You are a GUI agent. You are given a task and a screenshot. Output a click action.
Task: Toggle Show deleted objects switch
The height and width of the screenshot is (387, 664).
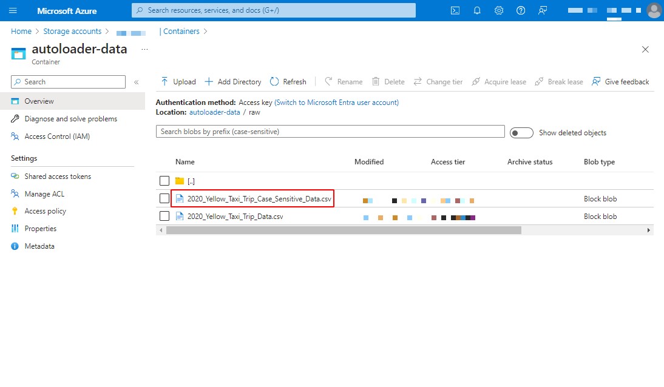[521, 133]
